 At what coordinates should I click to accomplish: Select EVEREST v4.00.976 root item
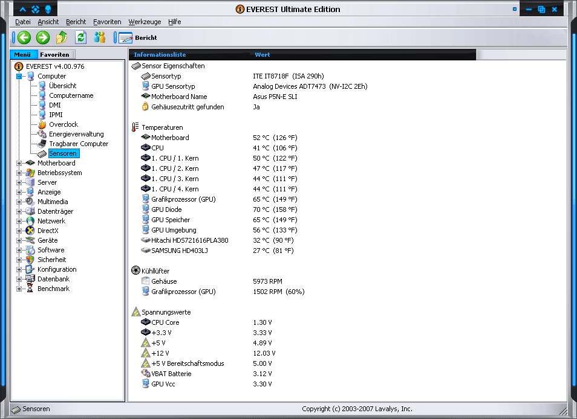click(55, 66)
